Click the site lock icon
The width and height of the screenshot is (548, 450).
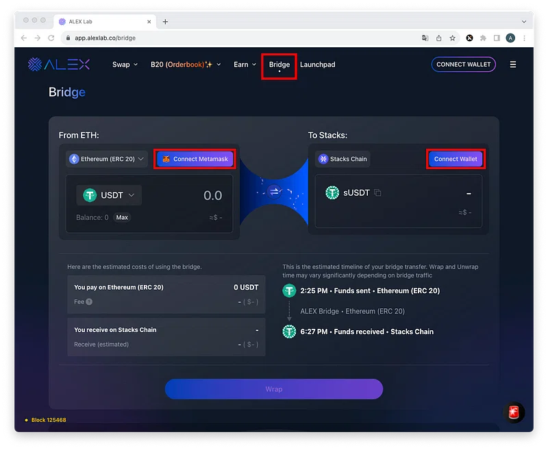[x=68, y=38]
